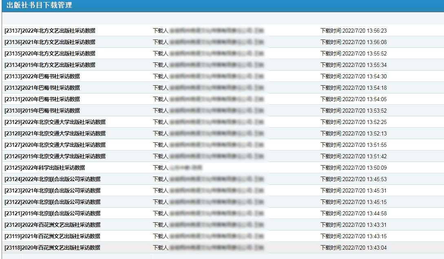Click the download time 2022/7/20 13:50:09

coord(353,168)
